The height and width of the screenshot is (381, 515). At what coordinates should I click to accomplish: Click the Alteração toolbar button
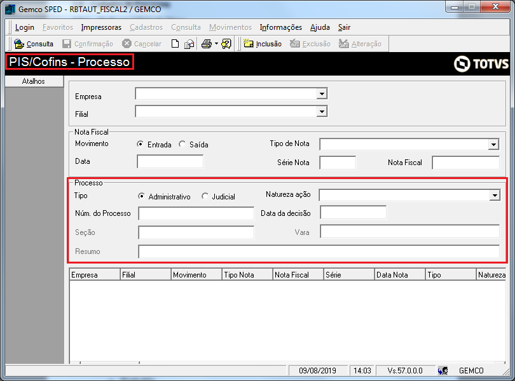tap(360, 44)
